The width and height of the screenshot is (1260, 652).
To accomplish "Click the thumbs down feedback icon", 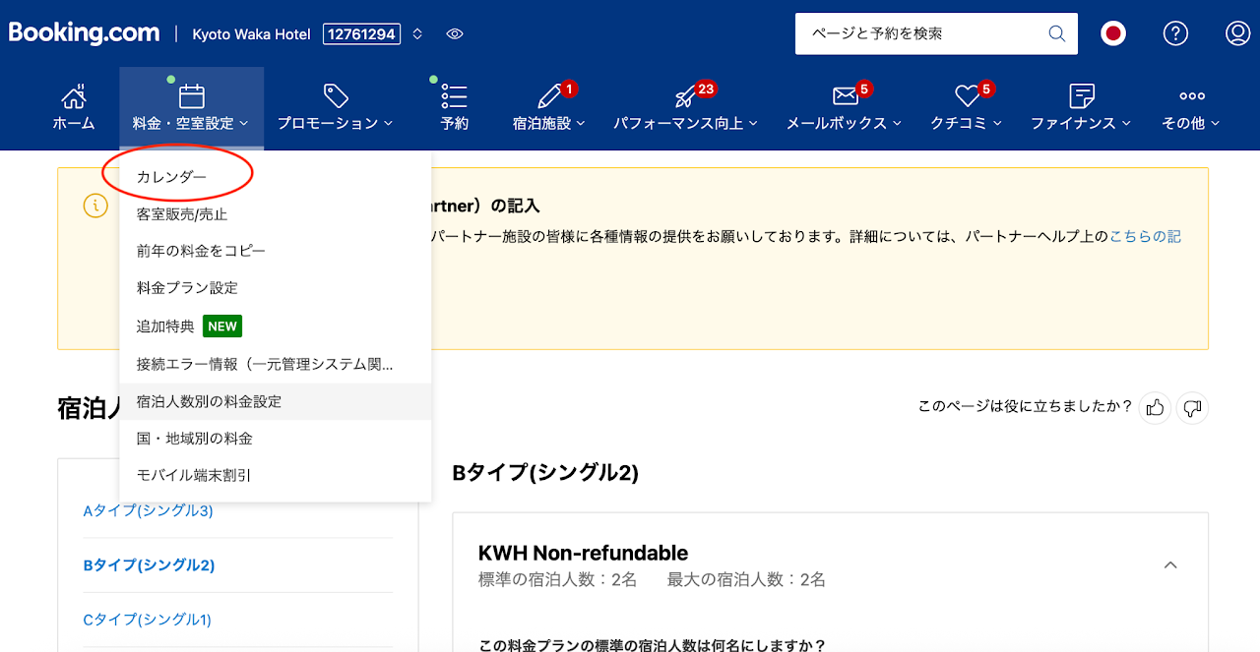I will (1192, 407).
